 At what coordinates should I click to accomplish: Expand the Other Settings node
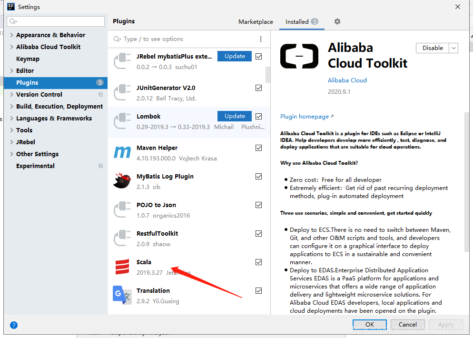tap(11, 154)
